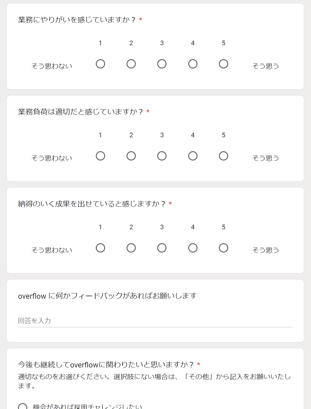The width and height of the screenshot is (311, 409).
Task: Select rating 3 for 業務にやりがい question
Action: coord(162,64)
